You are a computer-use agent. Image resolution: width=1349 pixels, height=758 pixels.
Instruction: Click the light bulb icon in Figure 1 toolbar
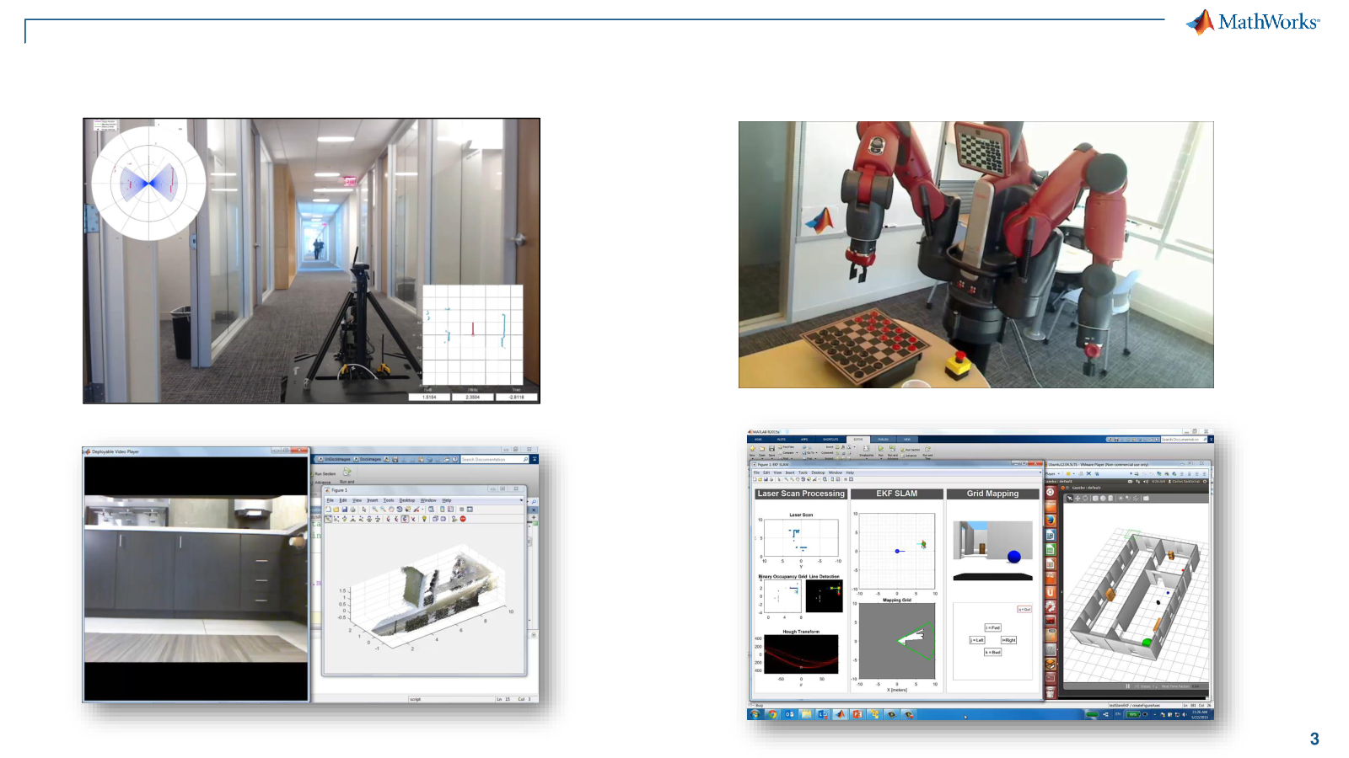[424, 519]
